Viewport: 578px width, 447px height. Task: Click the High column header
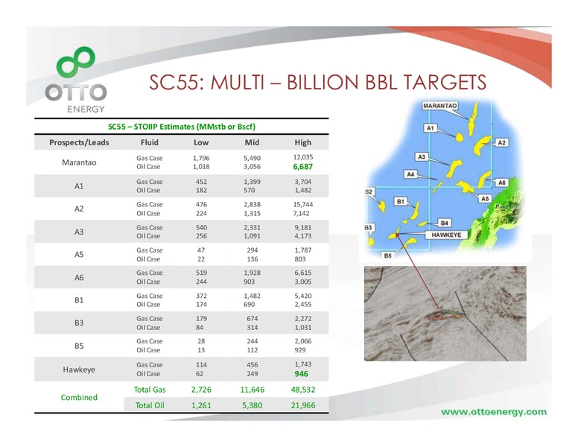point(302,142)
